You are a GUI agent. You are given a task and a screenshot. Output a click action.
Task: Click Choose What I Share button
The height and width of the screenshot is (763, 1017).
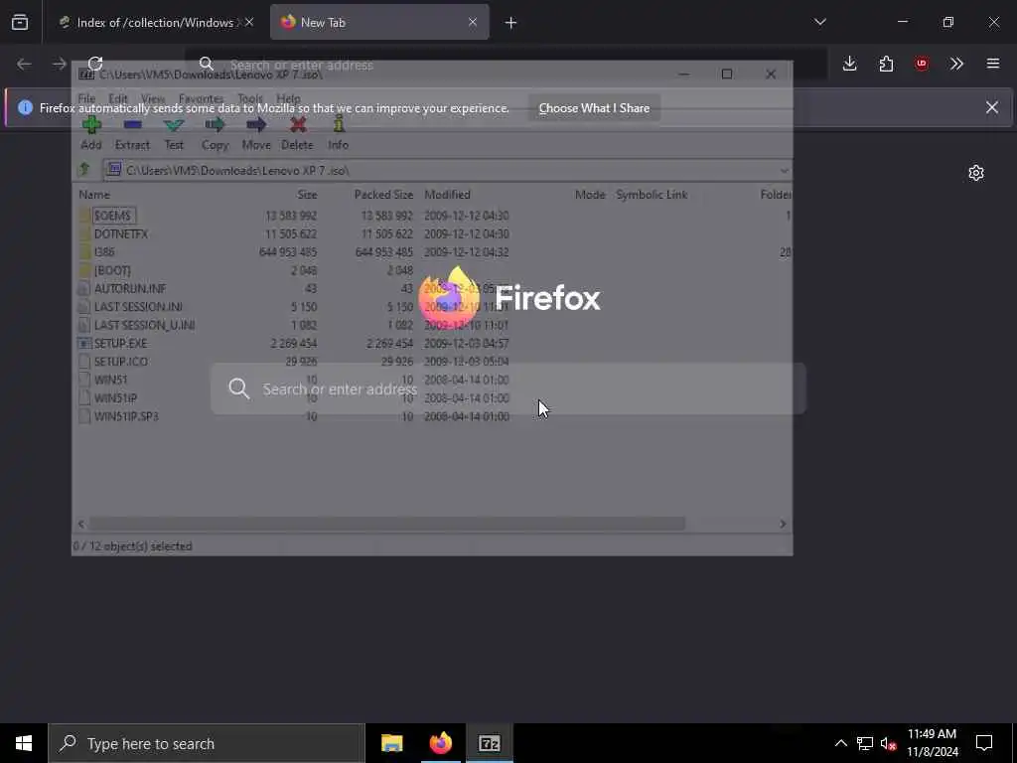click(594, 108)
